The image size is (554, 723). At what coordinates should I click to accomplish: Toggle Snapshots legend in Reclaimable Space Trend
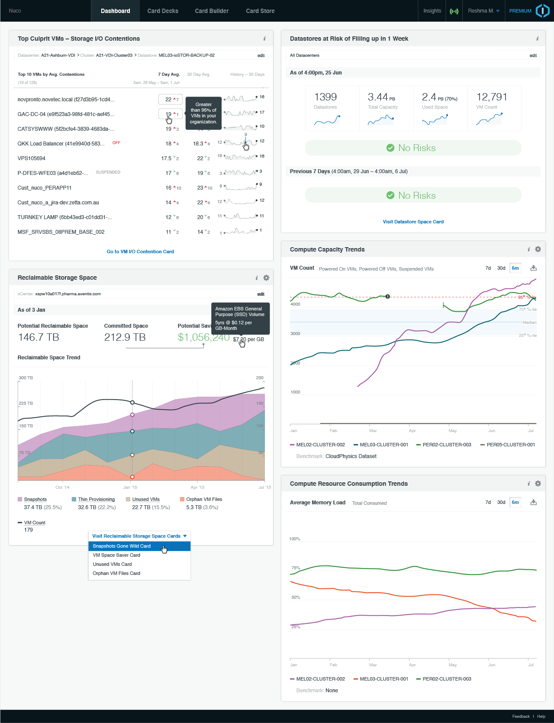coord(32,499)
